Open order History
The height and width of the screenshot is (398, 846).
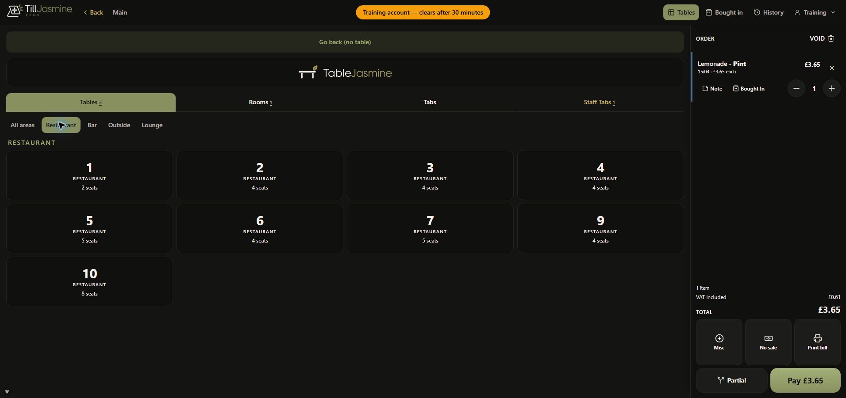tap(769, 12)
